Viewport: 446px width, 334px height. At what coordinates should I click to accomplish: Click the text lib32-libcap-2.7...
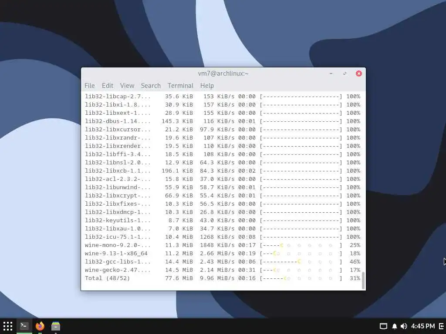click(x=112, y=96)
